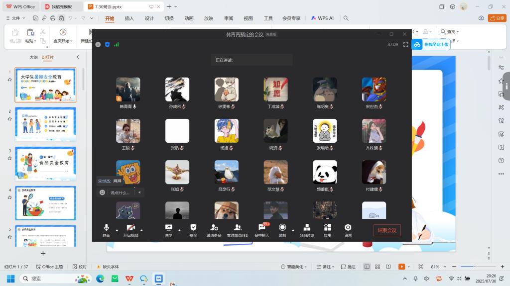The image size is (510, 286).
Task: Add a new slide with the plus button
Action: 43,253
